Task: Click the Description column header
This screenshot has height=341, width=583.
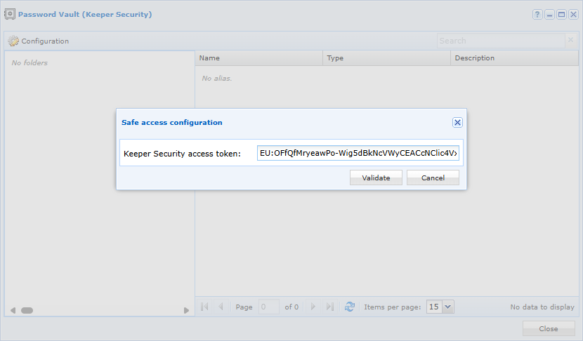Action: pyautogui.click(x=515, y=58)
